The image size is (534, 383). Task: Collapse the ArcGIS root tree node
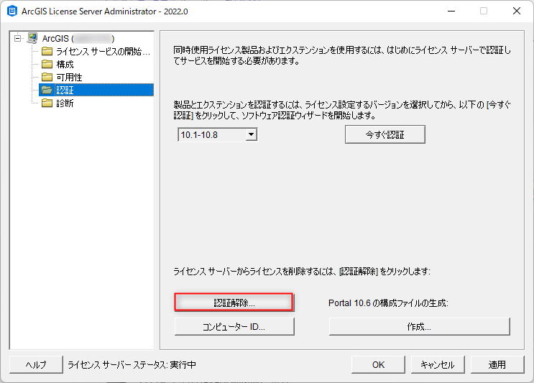coord(17,38)
